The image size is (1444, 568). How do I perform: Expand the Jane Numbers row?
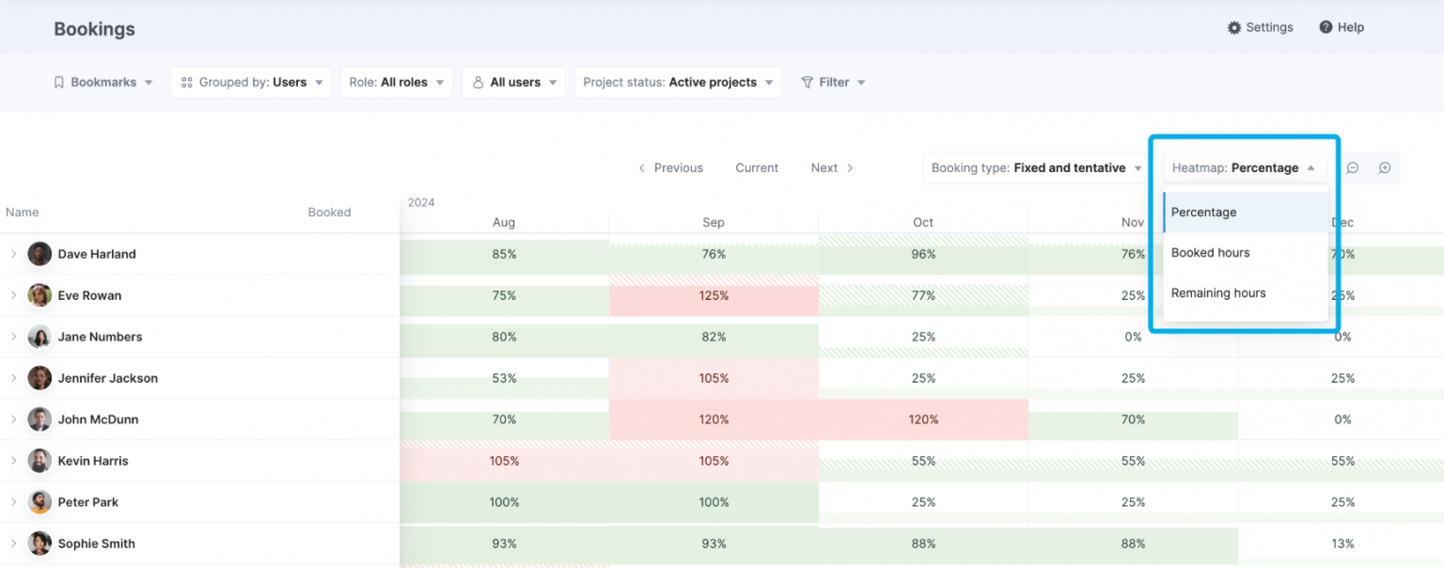pyautogui.click(x=14, y=337)
